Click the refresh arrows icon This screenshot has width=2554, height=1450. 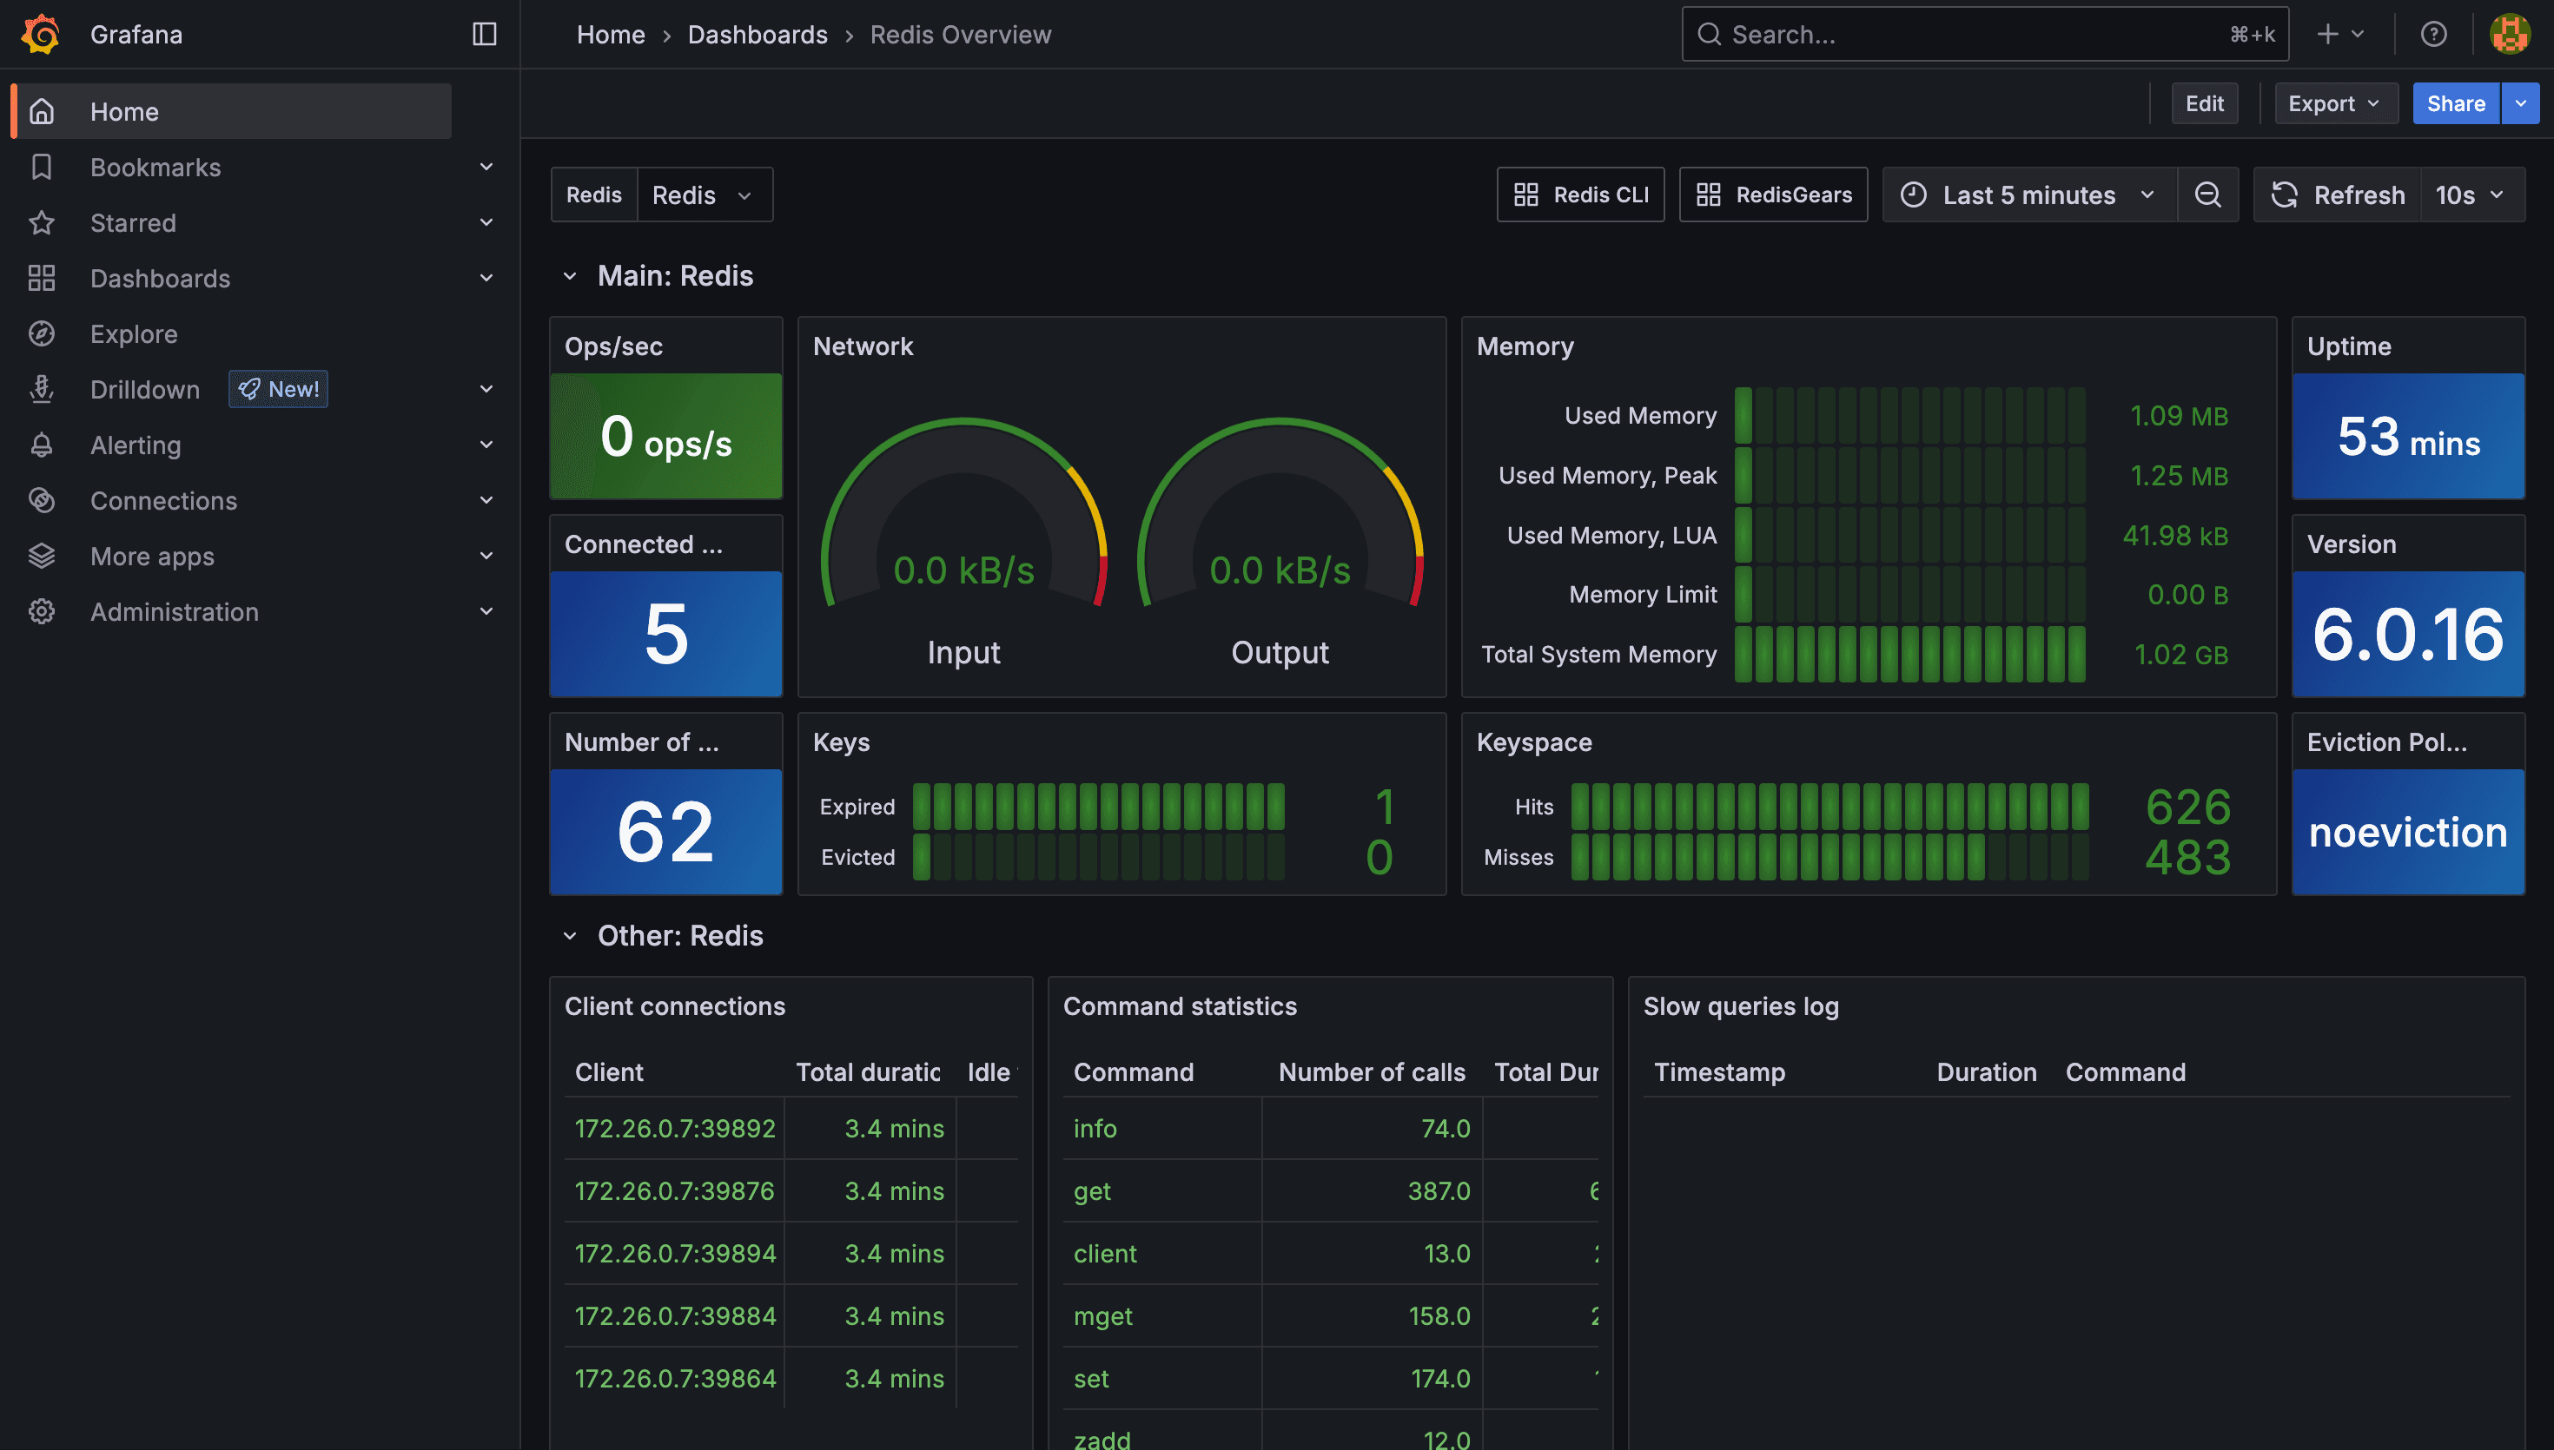(2285, 195)
